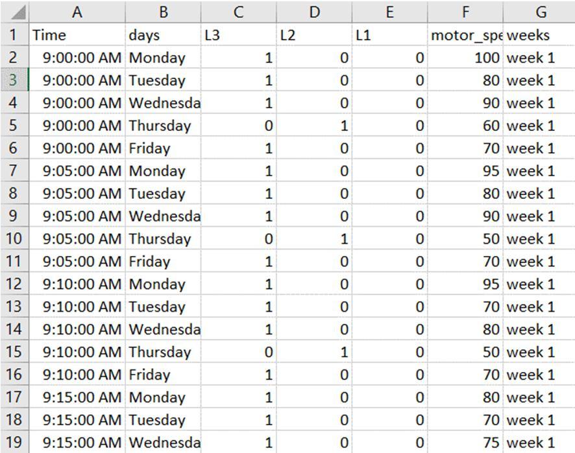Select row 10 header

pyautogui.click(x=14, y=238)
